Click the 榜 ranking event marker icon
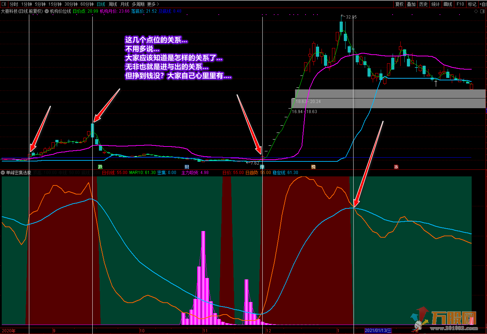The width and height of the screenshot is (487, 334). [313, 167]
